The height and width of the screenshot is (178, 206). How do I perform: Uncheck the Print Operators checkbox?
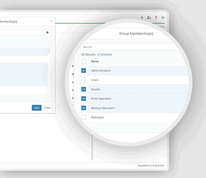[x=84, y=99]
